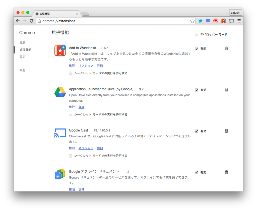The width and height of the screenshot is (257, 211).
Task: Close the 拡張機能 tab
Action: [77, 14]
